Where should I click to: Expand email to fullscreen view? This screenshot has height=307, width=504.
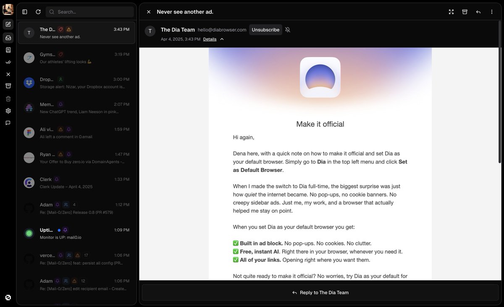[451, 12]
